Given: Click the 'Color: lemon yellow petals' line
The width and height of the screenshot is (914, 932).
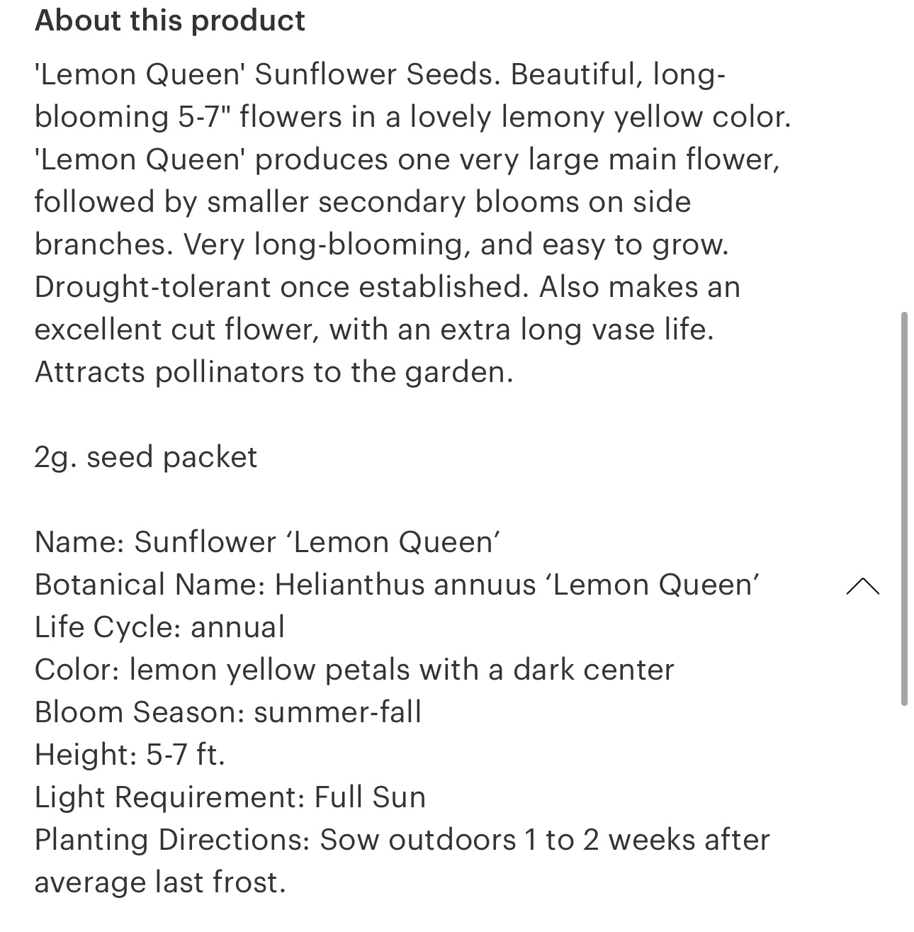Looking at the screenshot, I should pos(354,670).
